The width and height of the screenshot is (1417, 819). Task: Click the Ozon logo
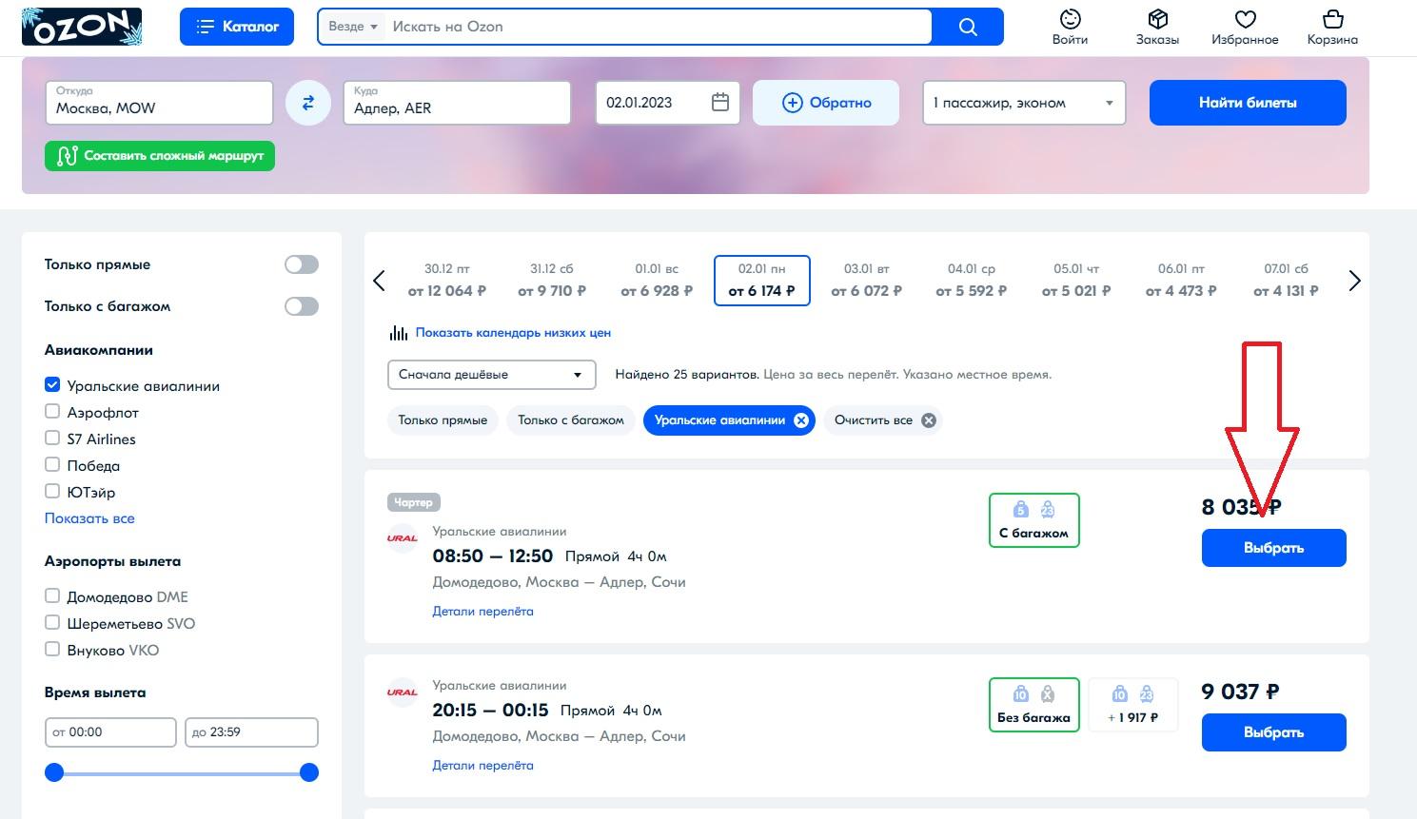click(82, 27)
